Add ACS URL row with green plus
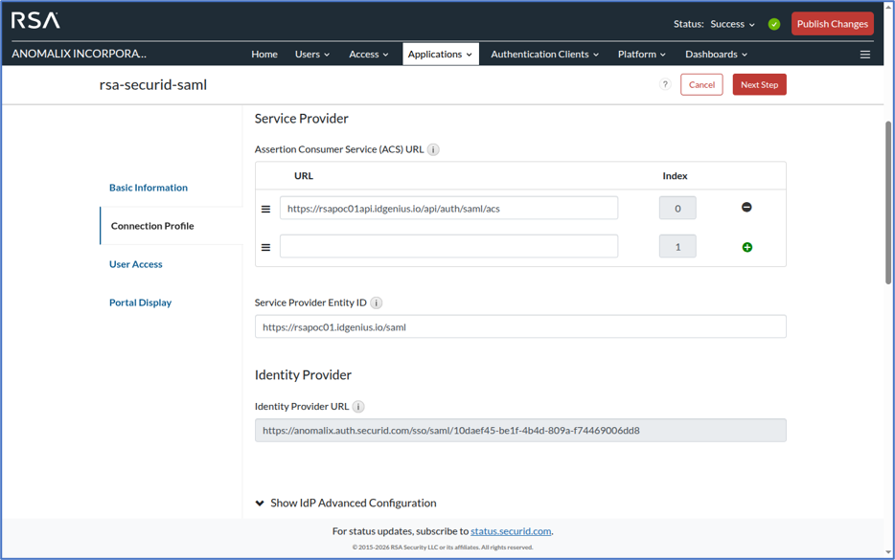895x560 pixels. (x=746, y=247)
